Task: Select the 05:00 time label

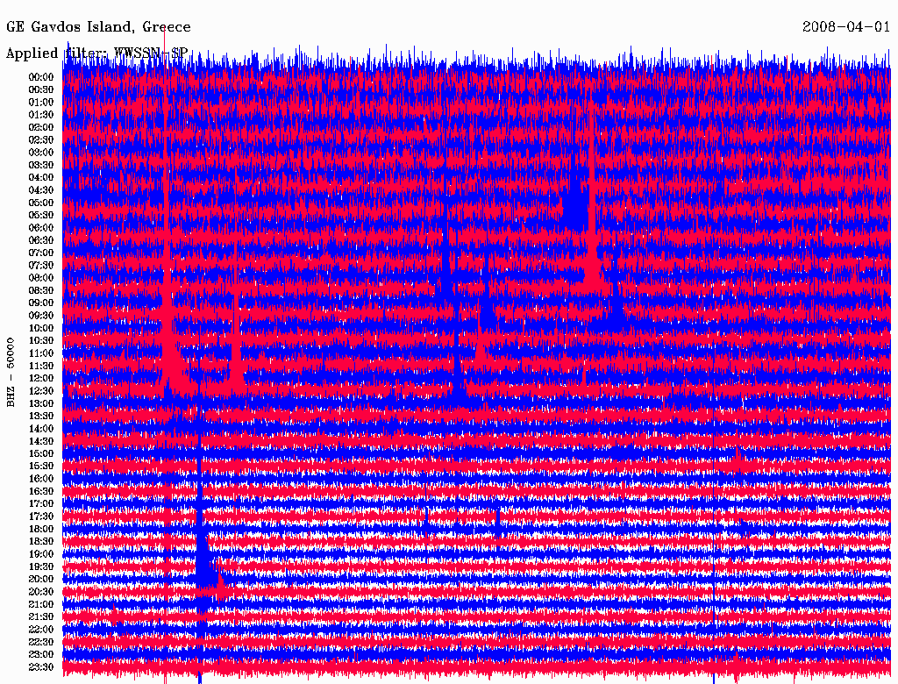Action: [41, 203]
